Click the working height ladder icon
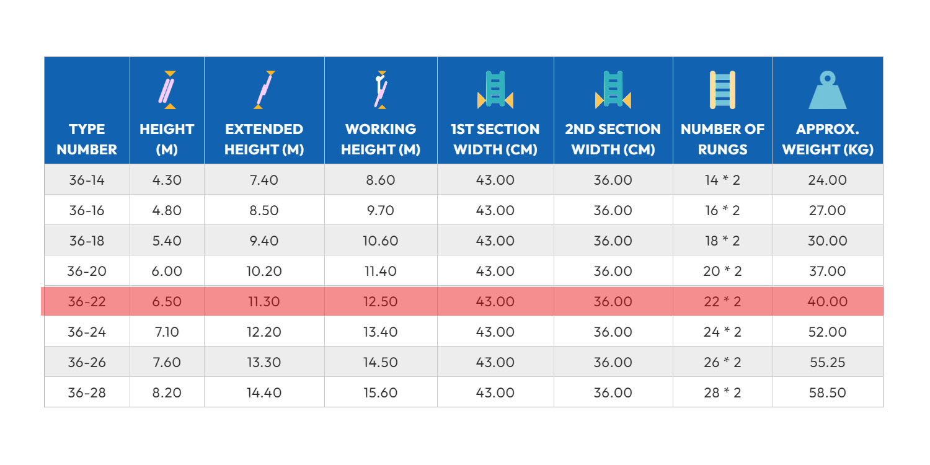Viewport: 930px width, 465px height. (381, 90)
